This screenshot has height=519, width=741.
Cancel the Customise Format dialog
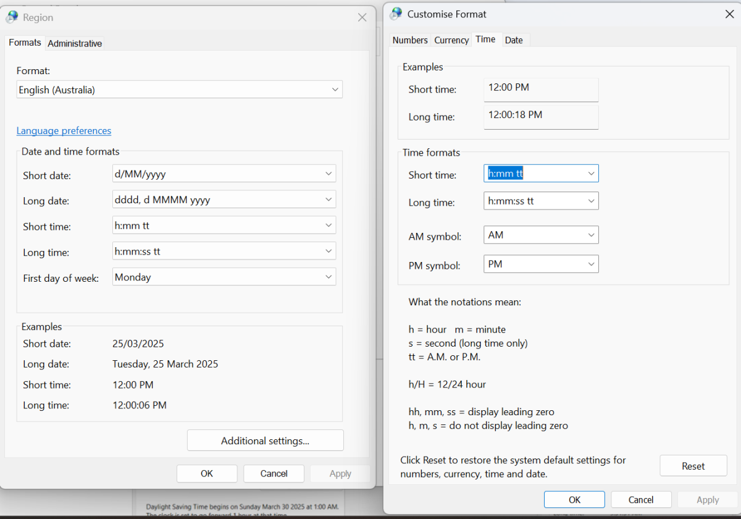[641, 499]
